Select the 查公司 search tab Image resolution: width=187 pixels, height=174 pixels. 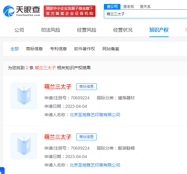click(x=112, y=7)
